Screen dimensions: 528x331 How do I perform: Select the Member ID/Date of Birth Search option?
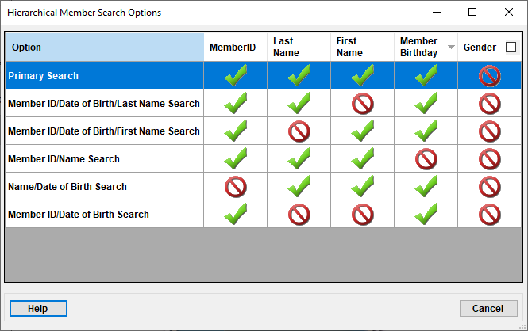coord(263,214)
